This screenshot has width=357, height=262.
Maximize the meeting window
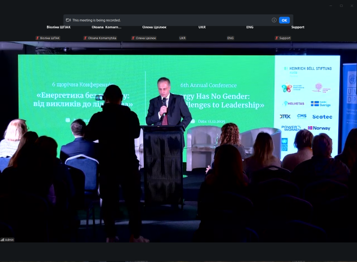tap(341, 6)
